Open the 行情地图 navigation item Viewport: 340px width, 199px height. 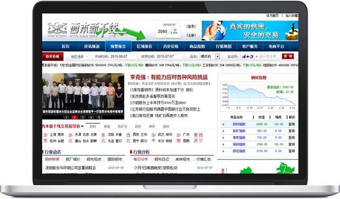coord(224,47)
